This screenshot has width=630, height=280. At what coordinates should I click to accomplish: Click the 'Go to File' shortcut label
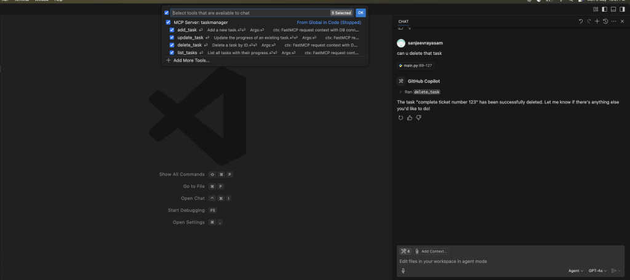[194, 186]
